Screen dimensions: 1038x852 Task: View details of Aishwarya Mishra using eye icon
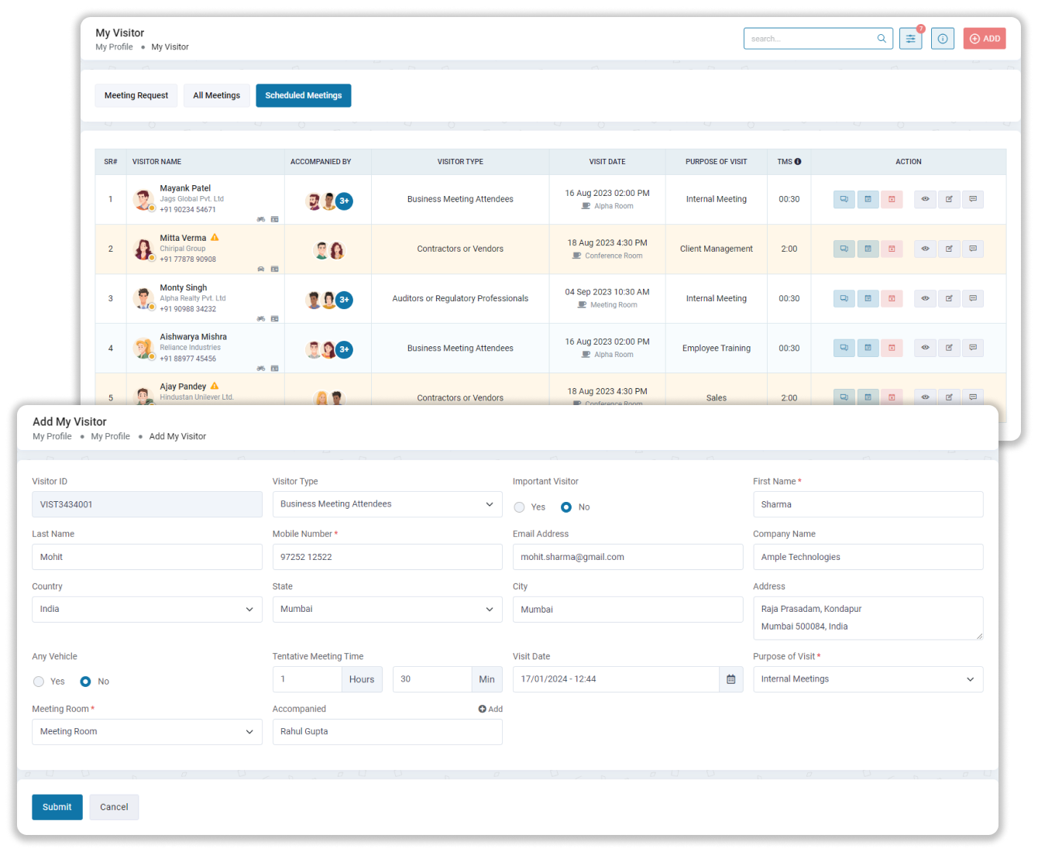point(924,348)
